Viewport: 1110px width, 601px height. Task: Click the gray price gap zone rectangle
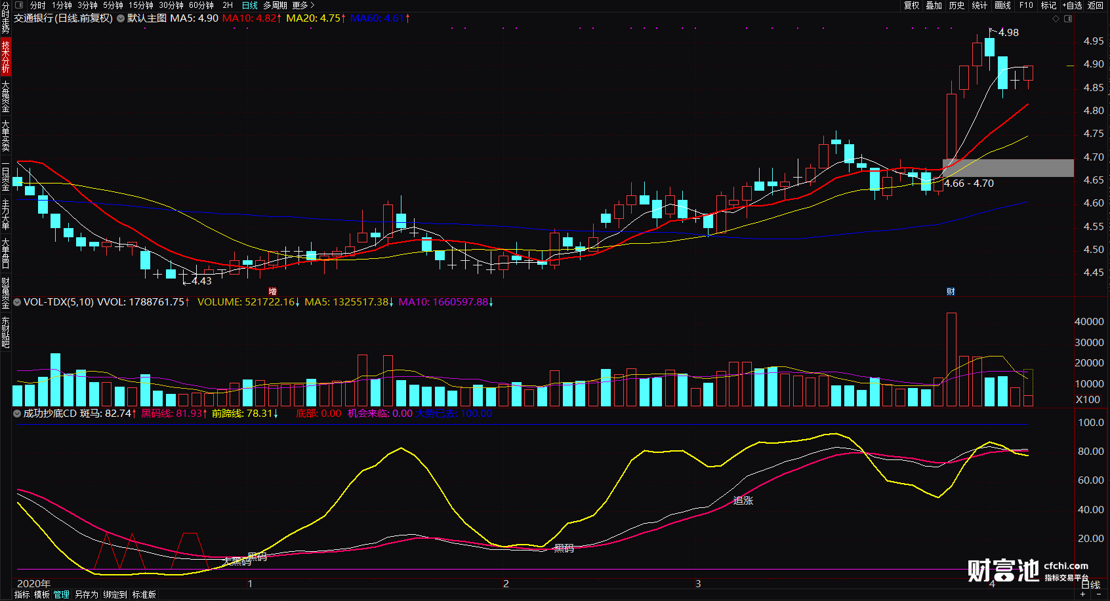(1008, 168)
